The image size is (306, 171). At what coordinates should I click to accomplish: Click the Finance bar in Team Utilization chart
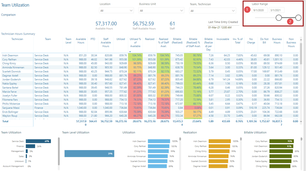30,146
